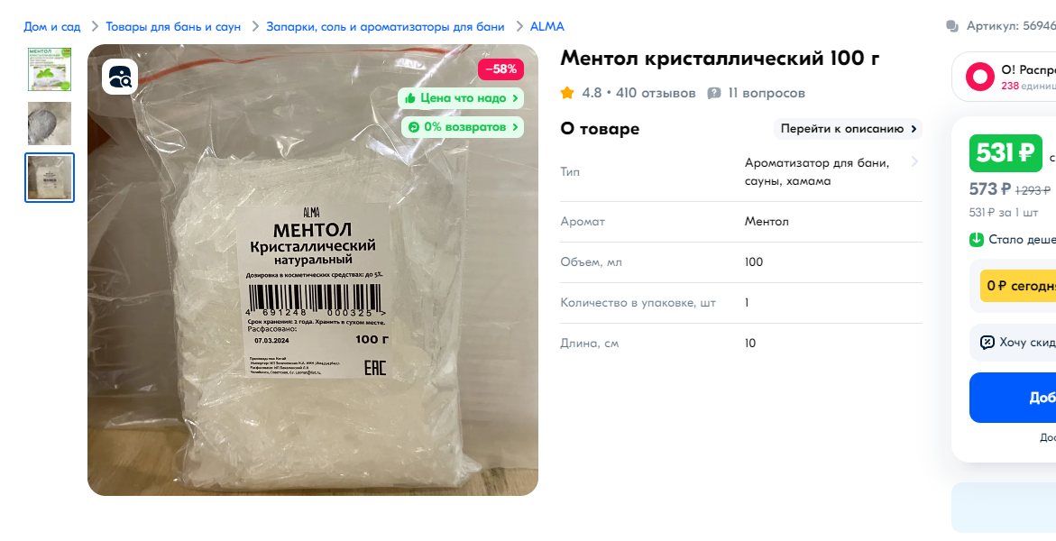Click the pink circle sale icon
This screenshot has height=541, width=1056.
click(980, 77)
